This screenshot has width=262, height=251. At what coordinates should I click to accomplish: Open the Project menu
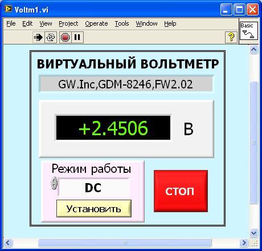68,23
